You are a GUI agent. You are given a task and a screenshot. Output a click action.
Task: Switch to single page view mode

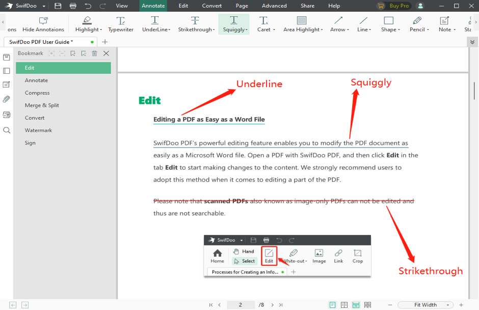coord(332,305)
